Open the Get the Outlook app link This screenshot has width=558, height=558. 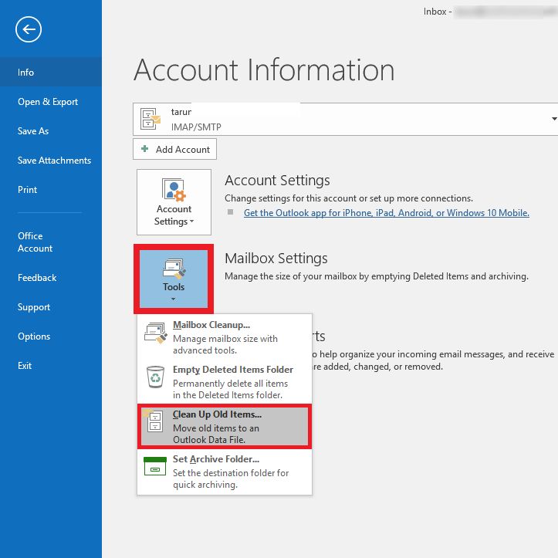(x=387, y=213)
